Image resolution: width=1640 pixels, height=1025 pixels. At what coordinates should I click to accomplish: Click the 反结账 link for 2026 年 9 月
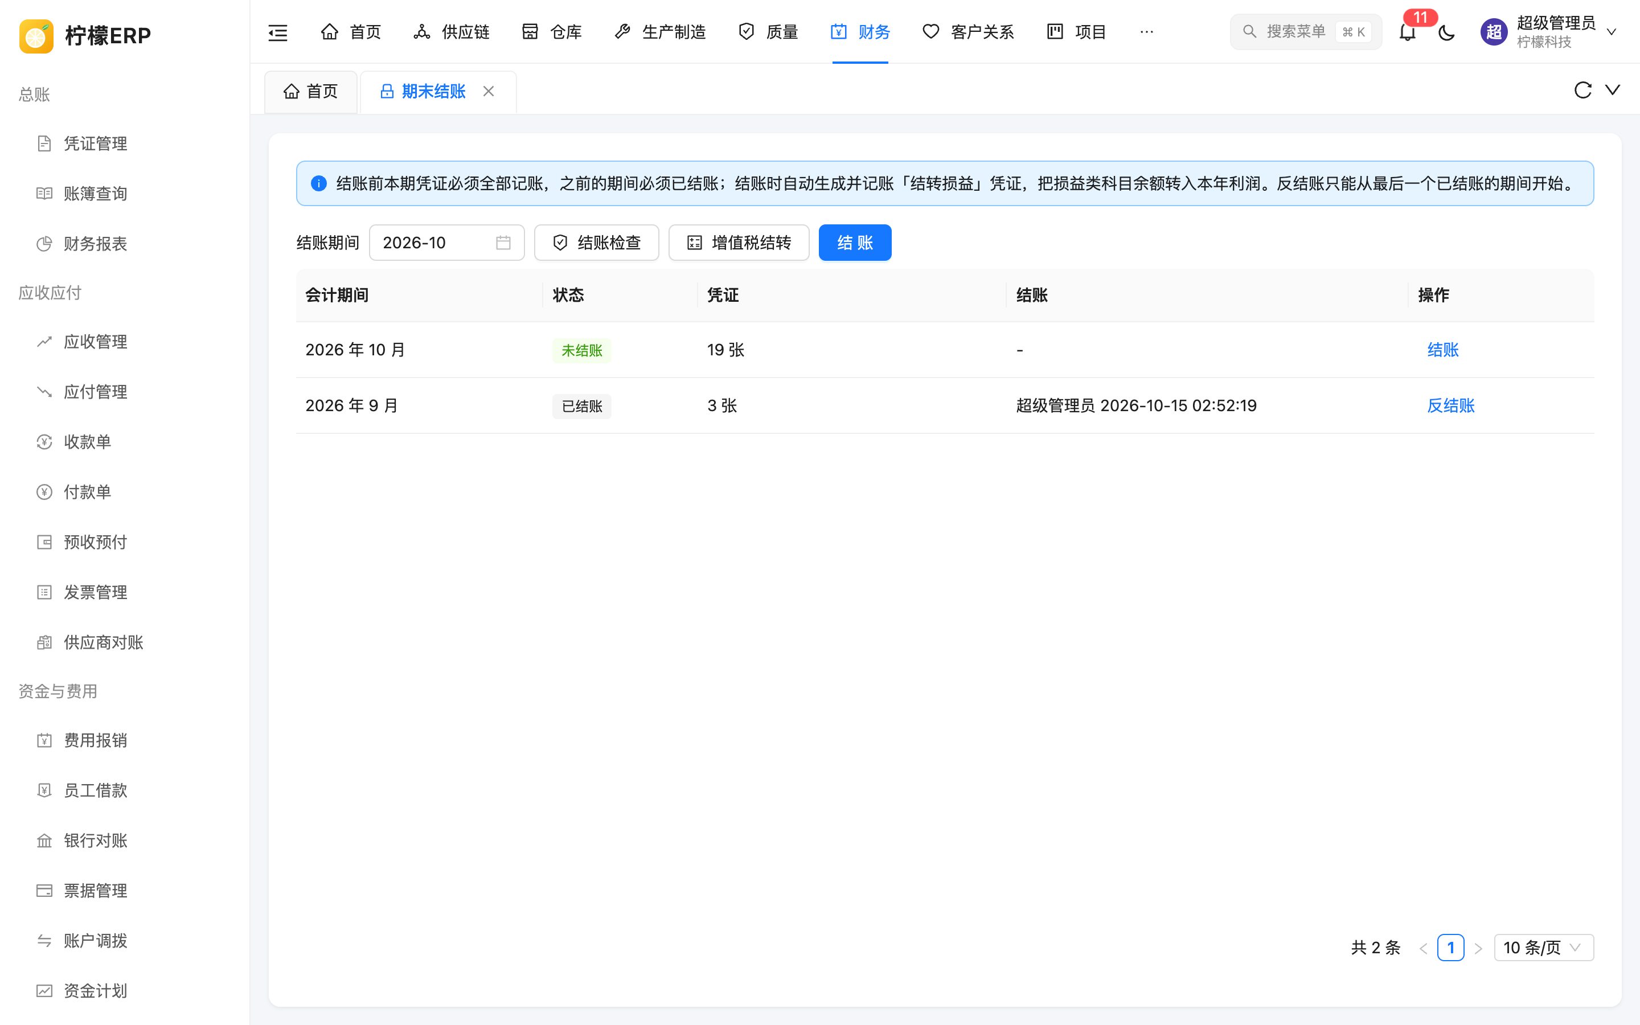[x=1451, y=405]
